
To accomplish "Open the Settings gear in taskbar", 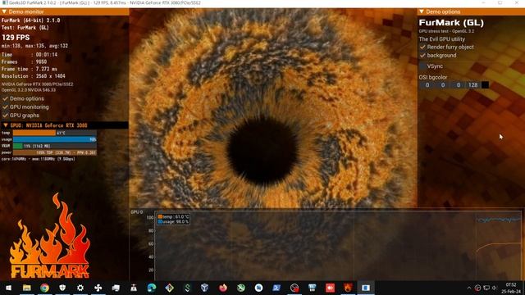I will pyautogui.click(x=80, y=288).
